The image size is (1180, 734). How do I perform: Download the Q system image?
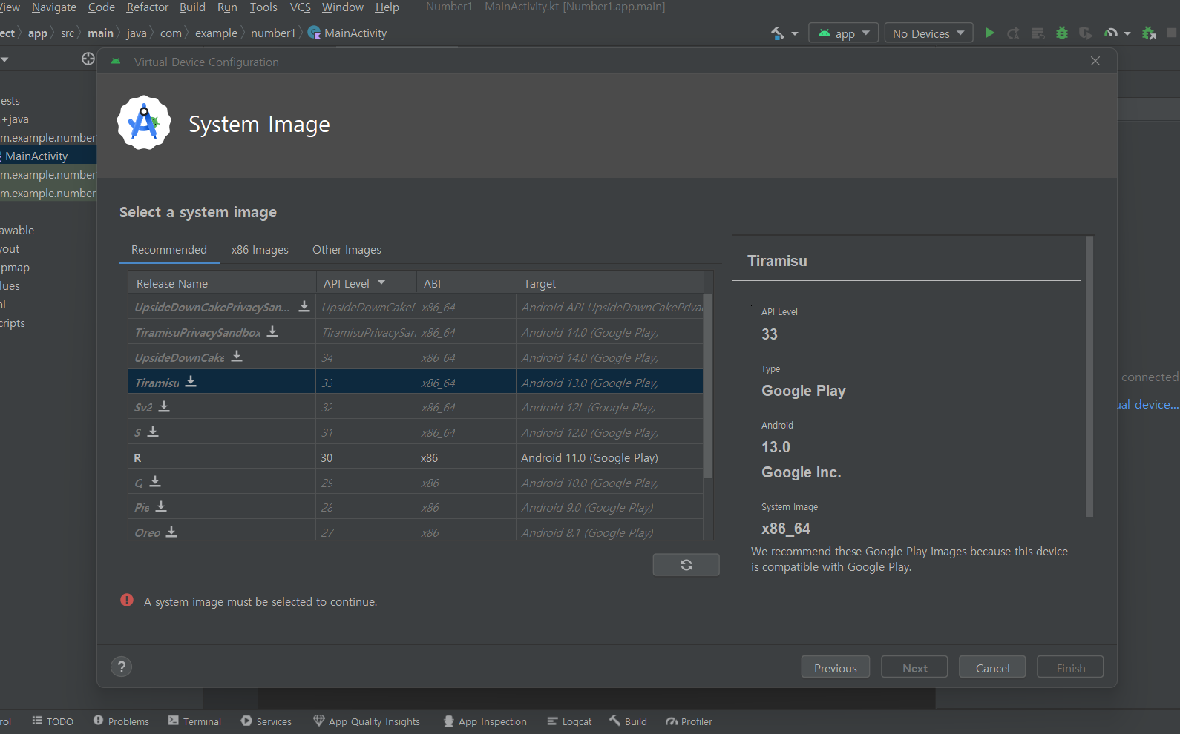pos(155,482)
